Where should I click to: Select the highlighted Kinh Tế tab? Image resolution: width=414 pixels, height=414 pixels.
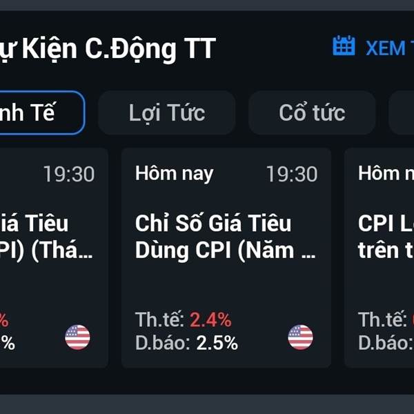coord(41,112)
